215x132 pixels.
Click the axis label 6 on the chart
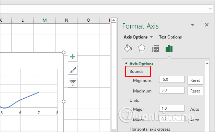20,113
